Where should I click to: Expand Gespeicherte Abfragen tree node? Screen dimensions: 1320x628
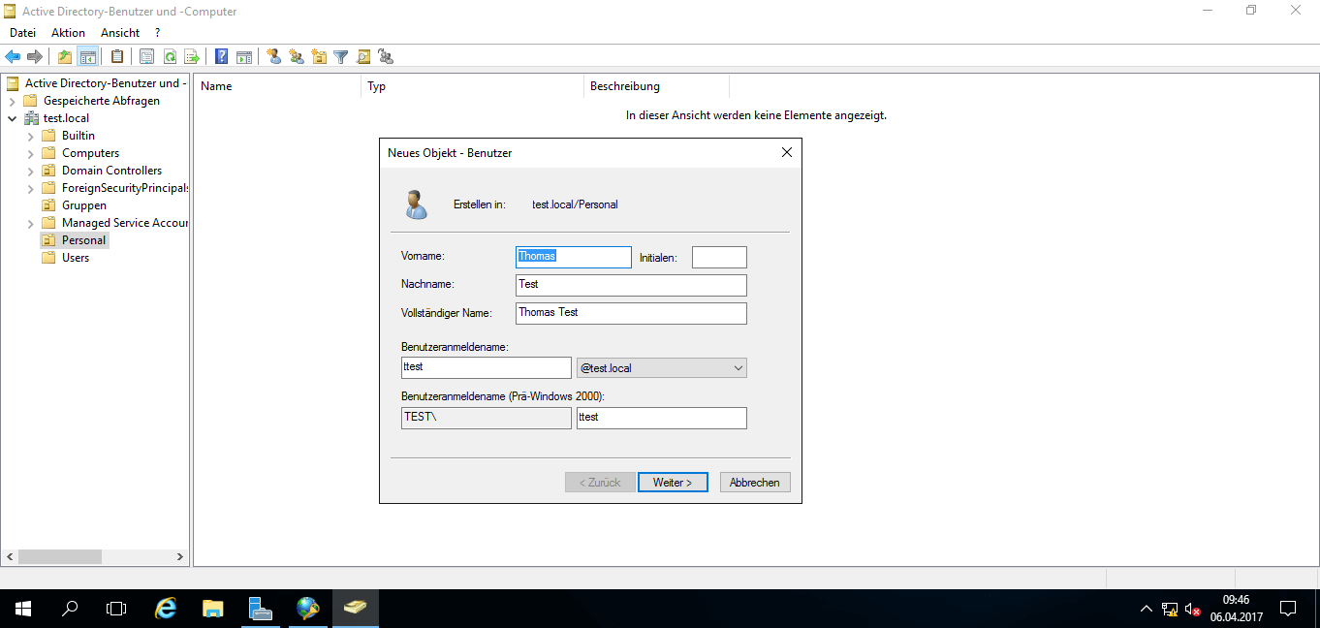click(12, 101)
